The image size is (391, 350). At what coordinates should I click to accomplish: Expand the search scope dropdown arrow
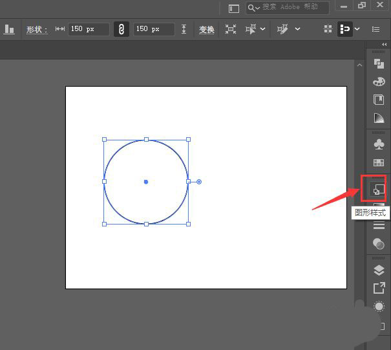coord(257,8)
